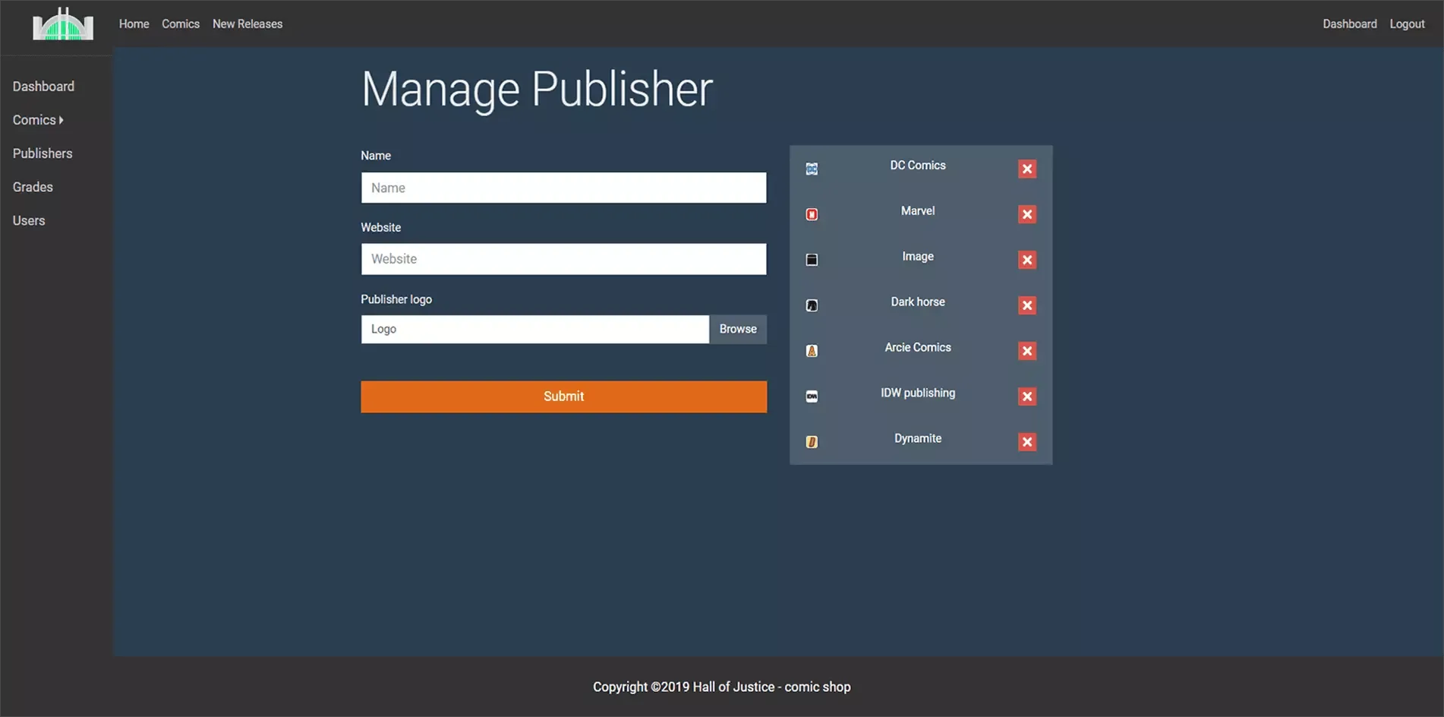Image resolution: width=1444 pixels, height=717 pixels.
Task: Delete the IDW publishing entry
Action: 1027,396
